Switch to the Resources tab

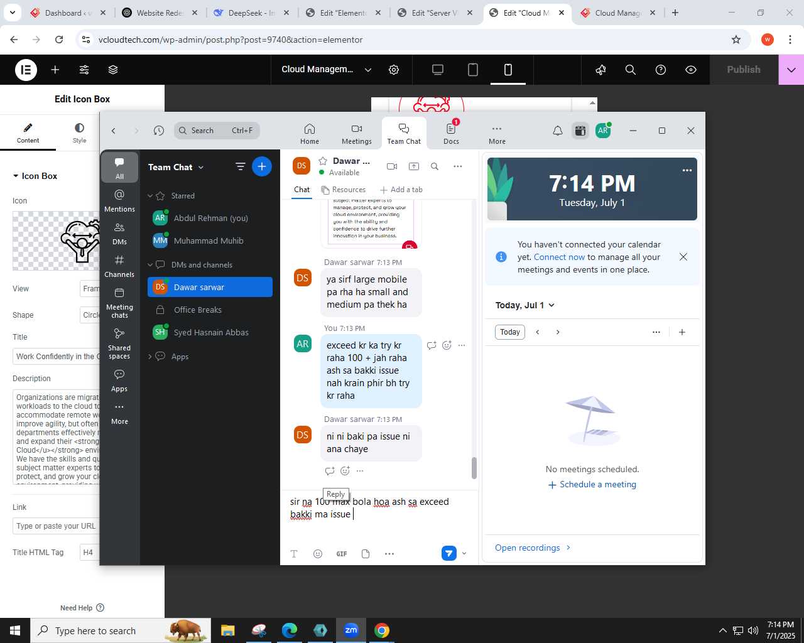point(343,190)
